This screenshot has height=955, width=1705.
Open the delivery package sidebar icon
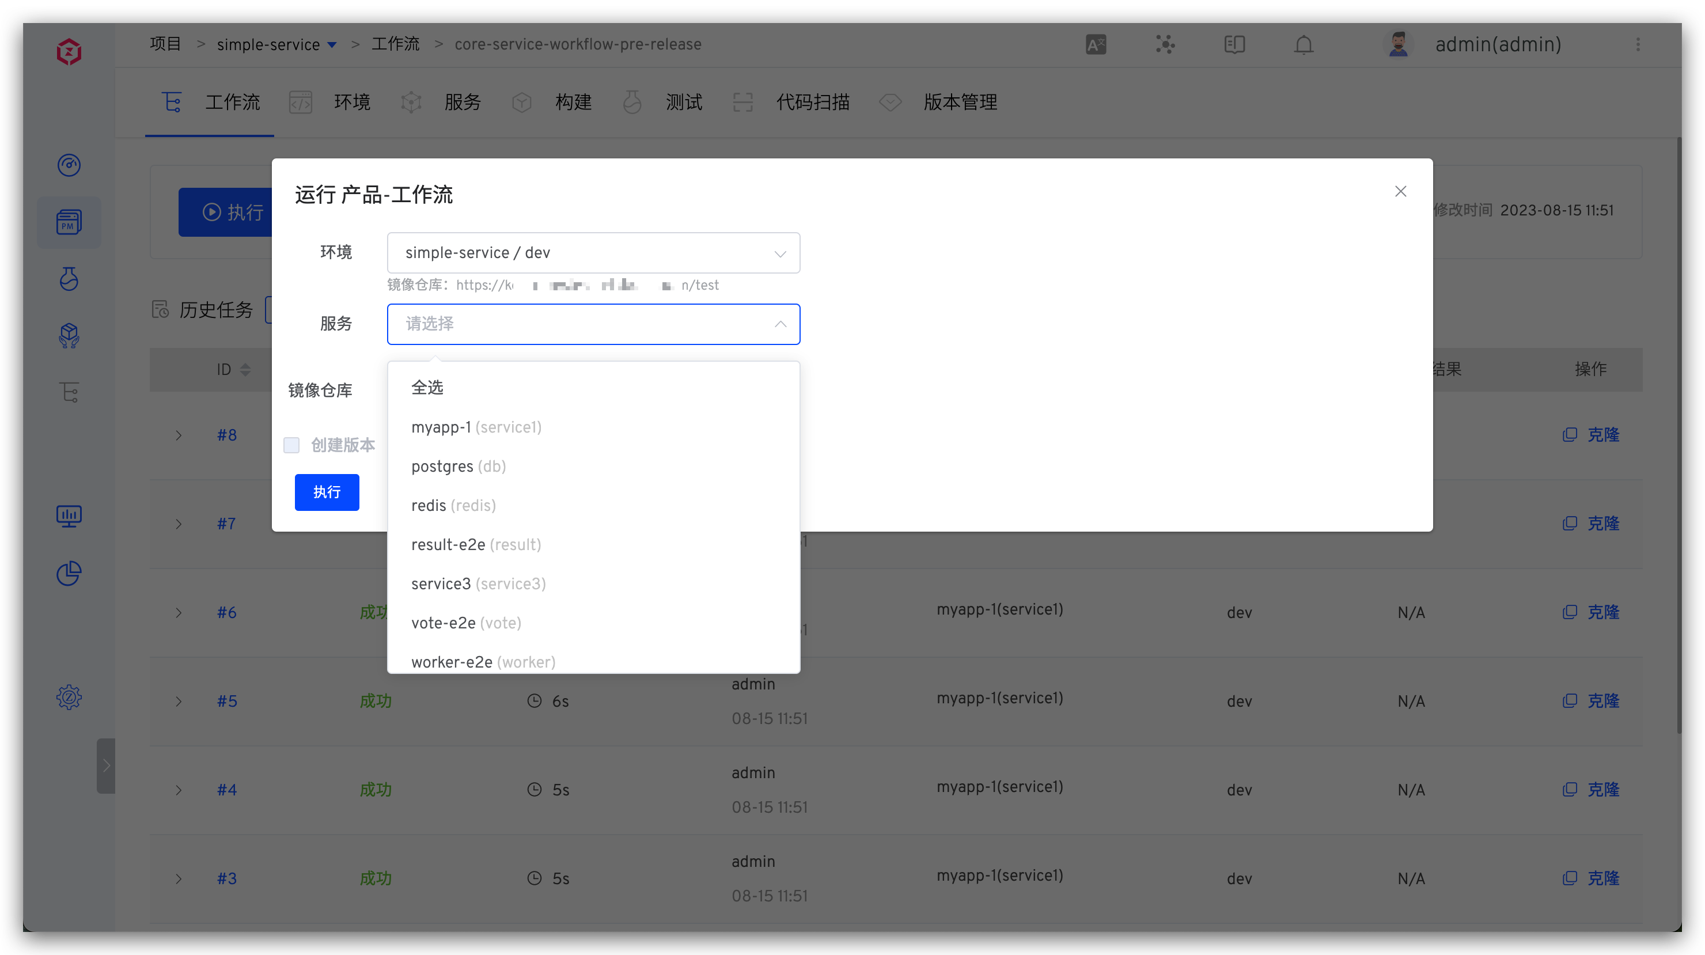click(x=69, y=336)
